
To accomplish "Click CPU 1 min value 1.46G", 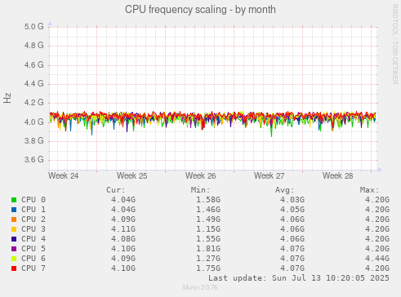I will [x=208, y=210].
